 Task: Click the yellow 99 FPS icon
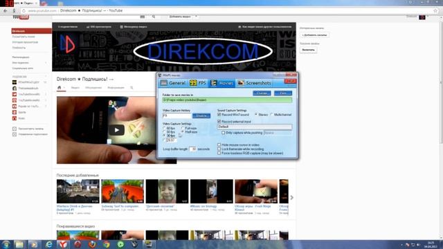click(193, 83)
